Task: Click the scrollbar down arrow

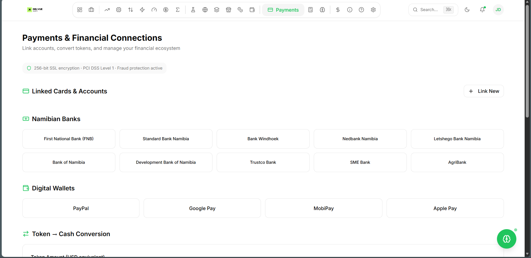Action: (x=527, y=254)
